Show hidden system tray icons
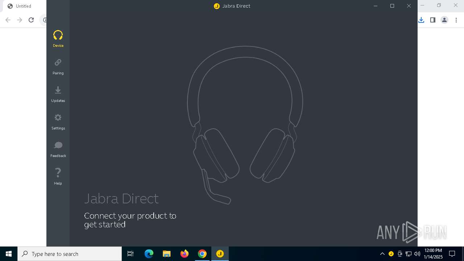The height and width of the screenshot is (261, 464). 382,254
